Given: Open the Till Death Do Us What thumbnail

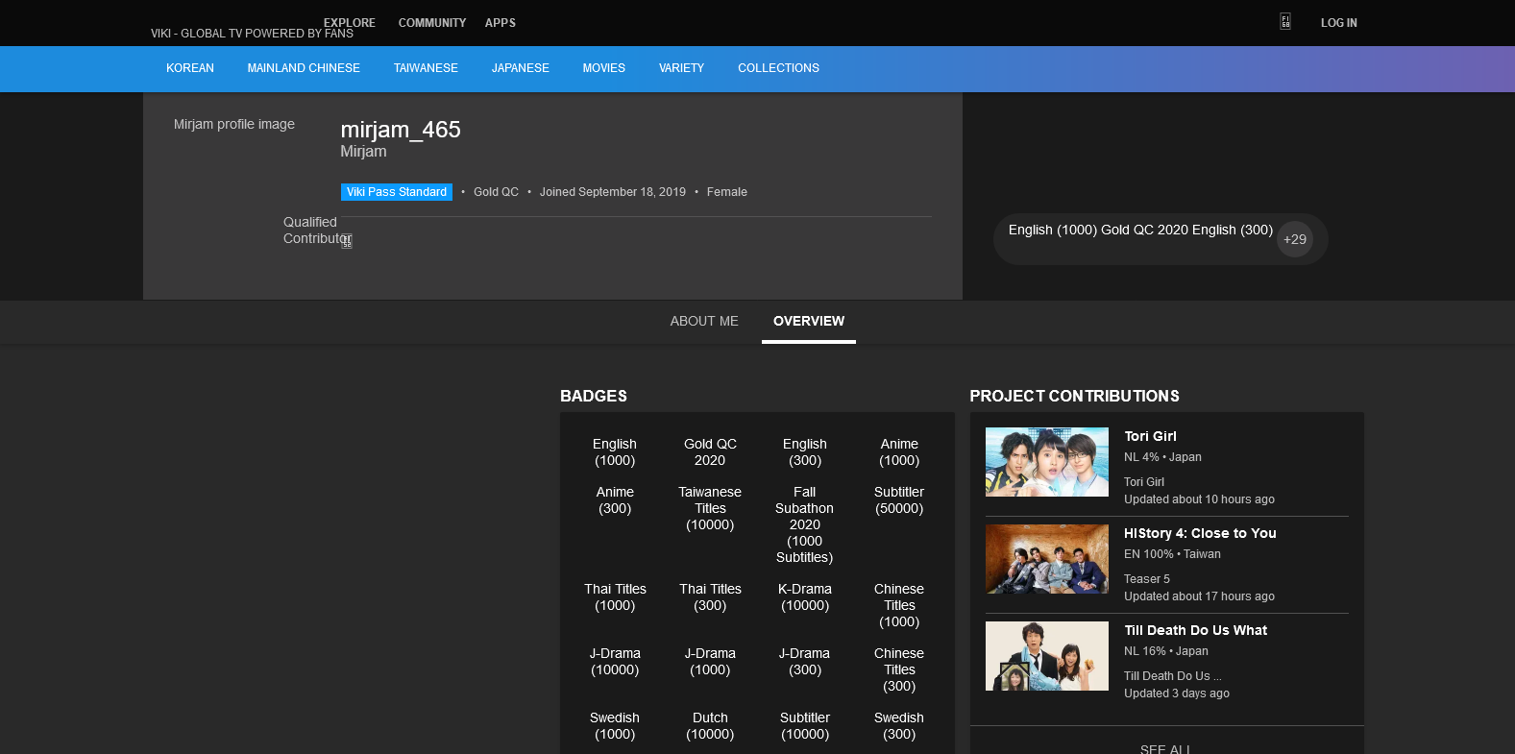Looking at the screenshot, I should tap(1047, 656).
